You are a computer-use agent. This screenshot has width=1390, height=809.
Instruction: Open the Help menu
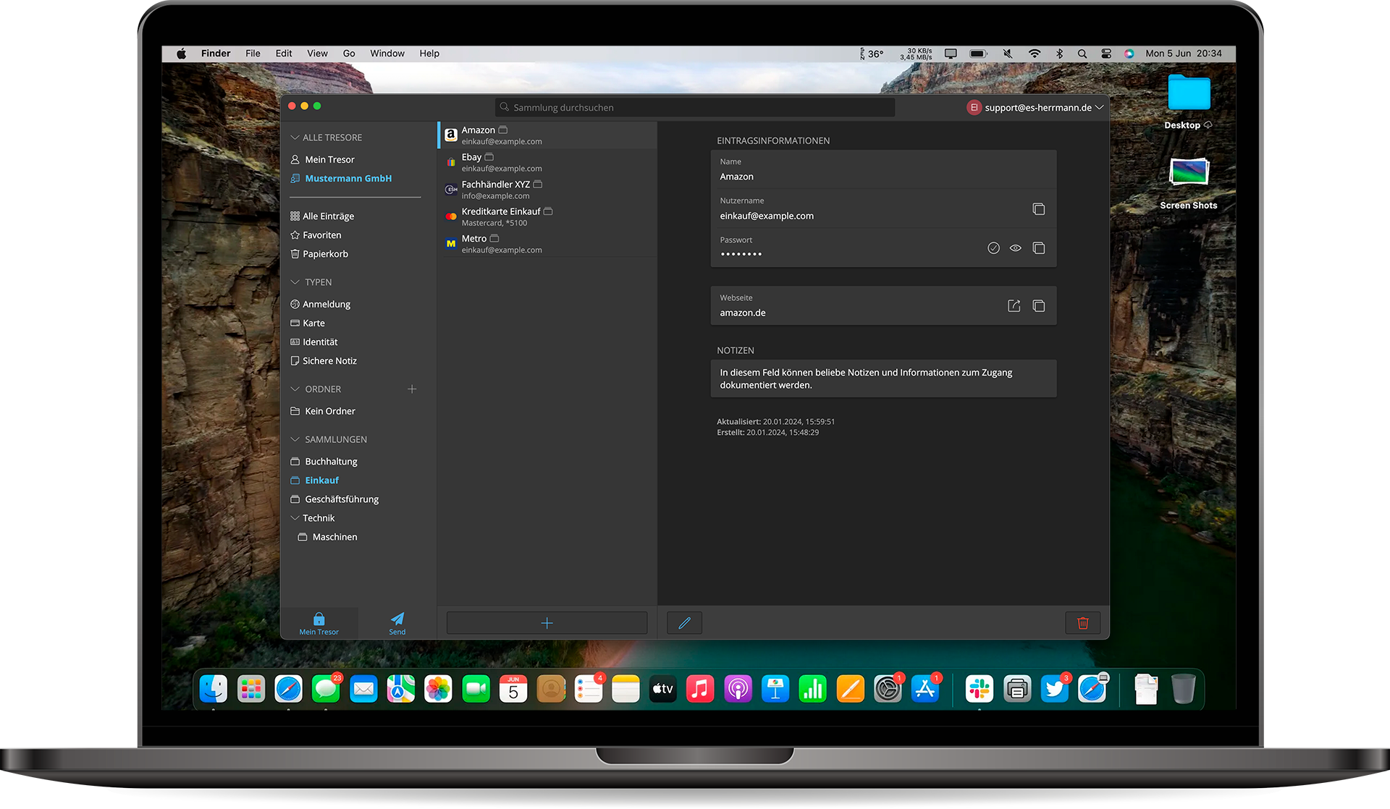pyautogui.click(x=429, y=54)
